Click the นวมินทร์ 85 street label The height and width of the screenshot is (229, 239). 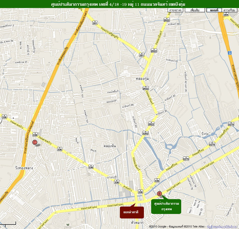(x=128, y=106)
